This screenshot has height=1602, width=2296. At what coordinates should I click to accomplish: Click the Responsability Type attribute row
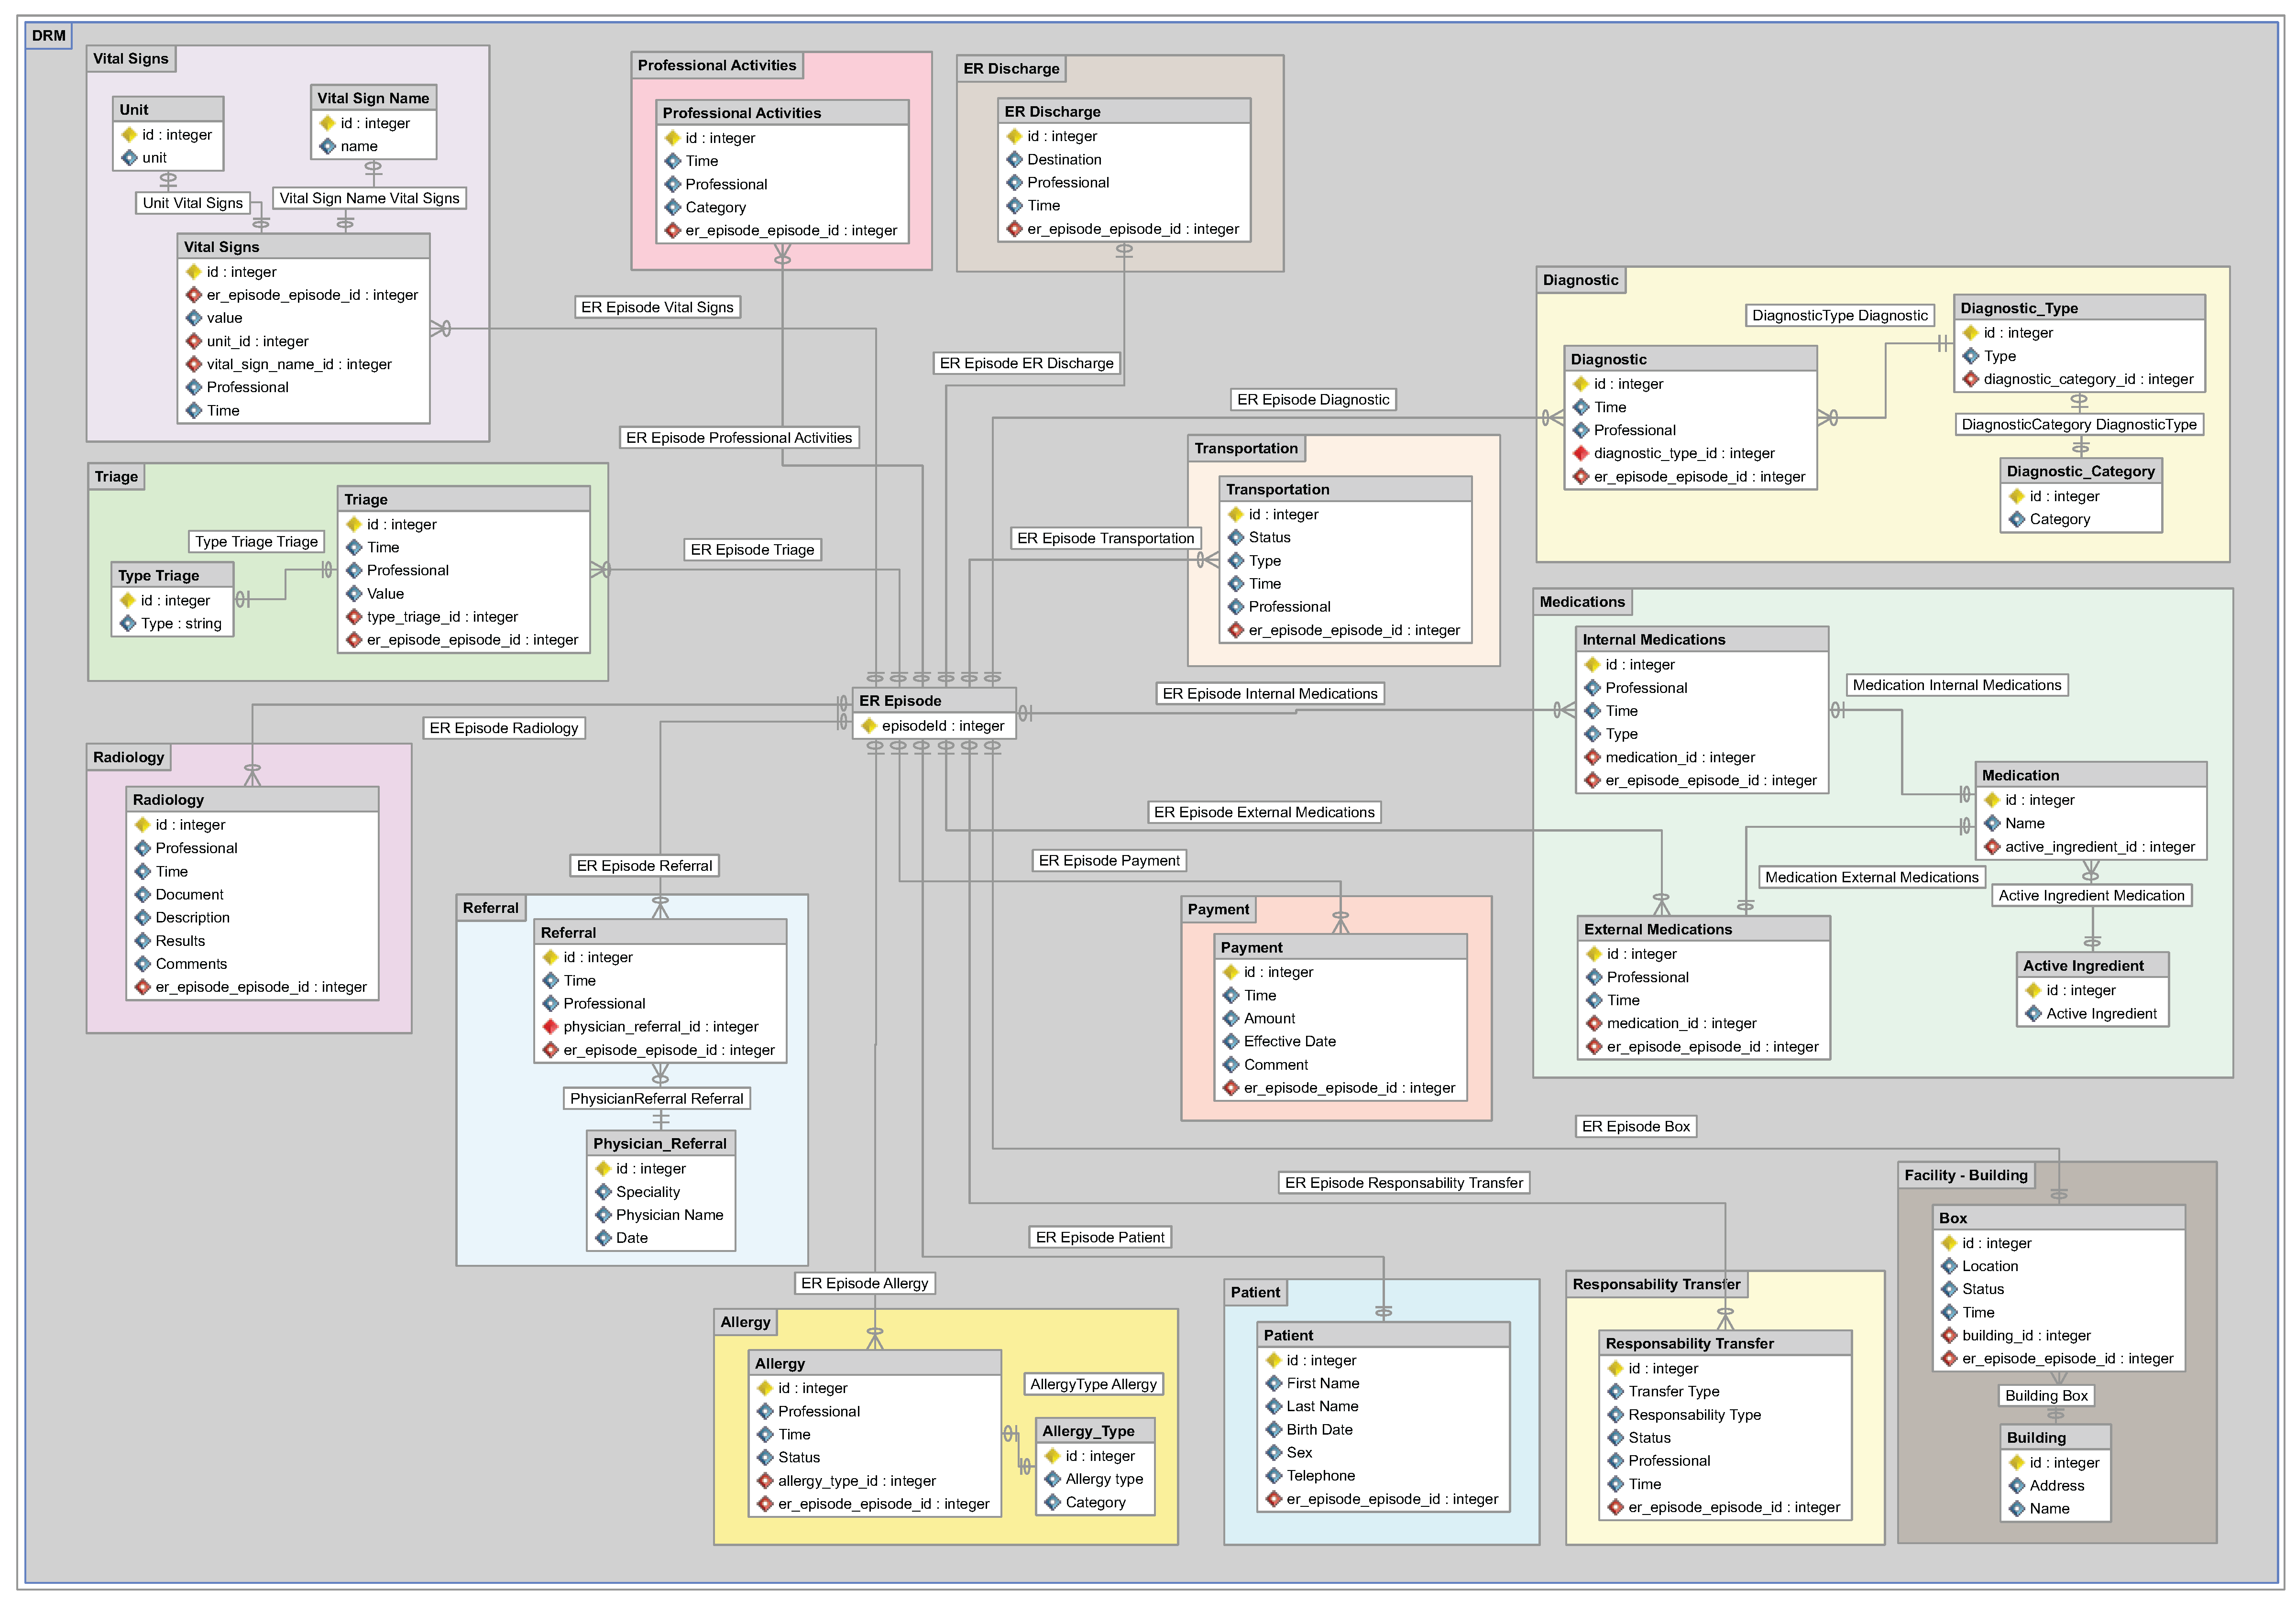tap(1694, 1415)
